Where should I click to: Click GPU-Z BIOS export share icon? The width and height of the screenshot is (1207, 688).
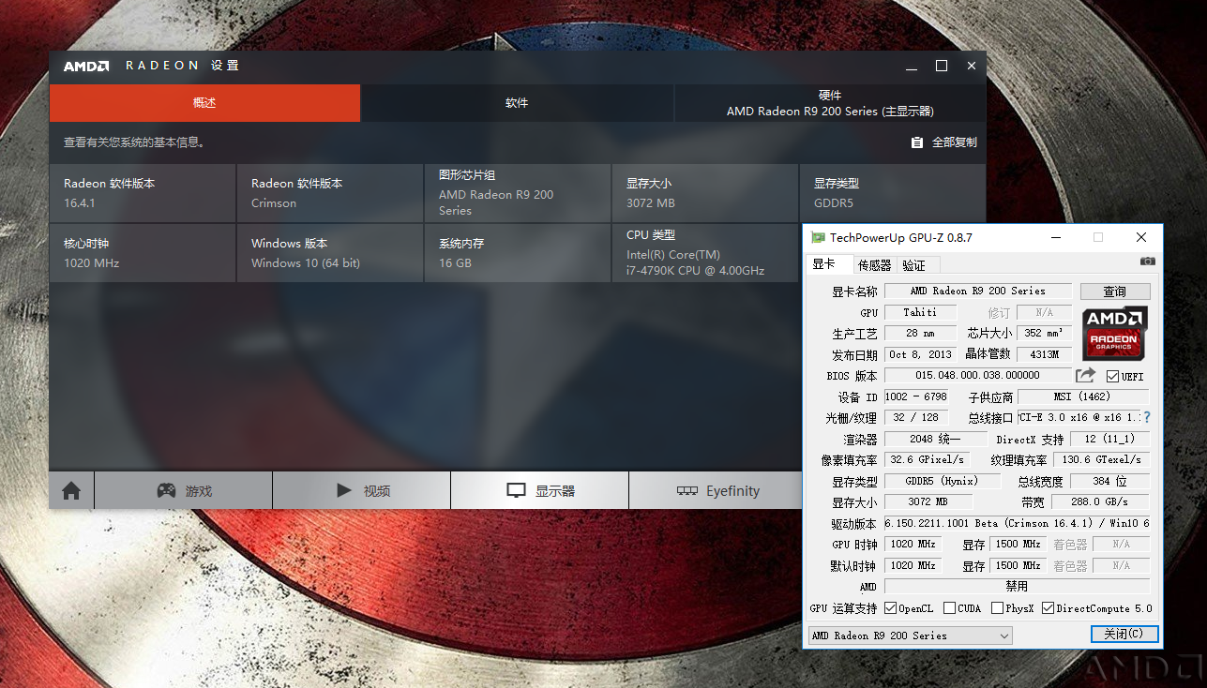[1085, 375]
